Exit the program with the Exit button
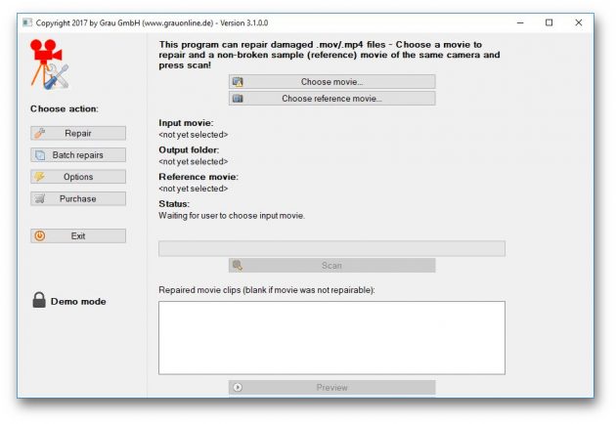 pyautogui.click(x=78, y=236)
